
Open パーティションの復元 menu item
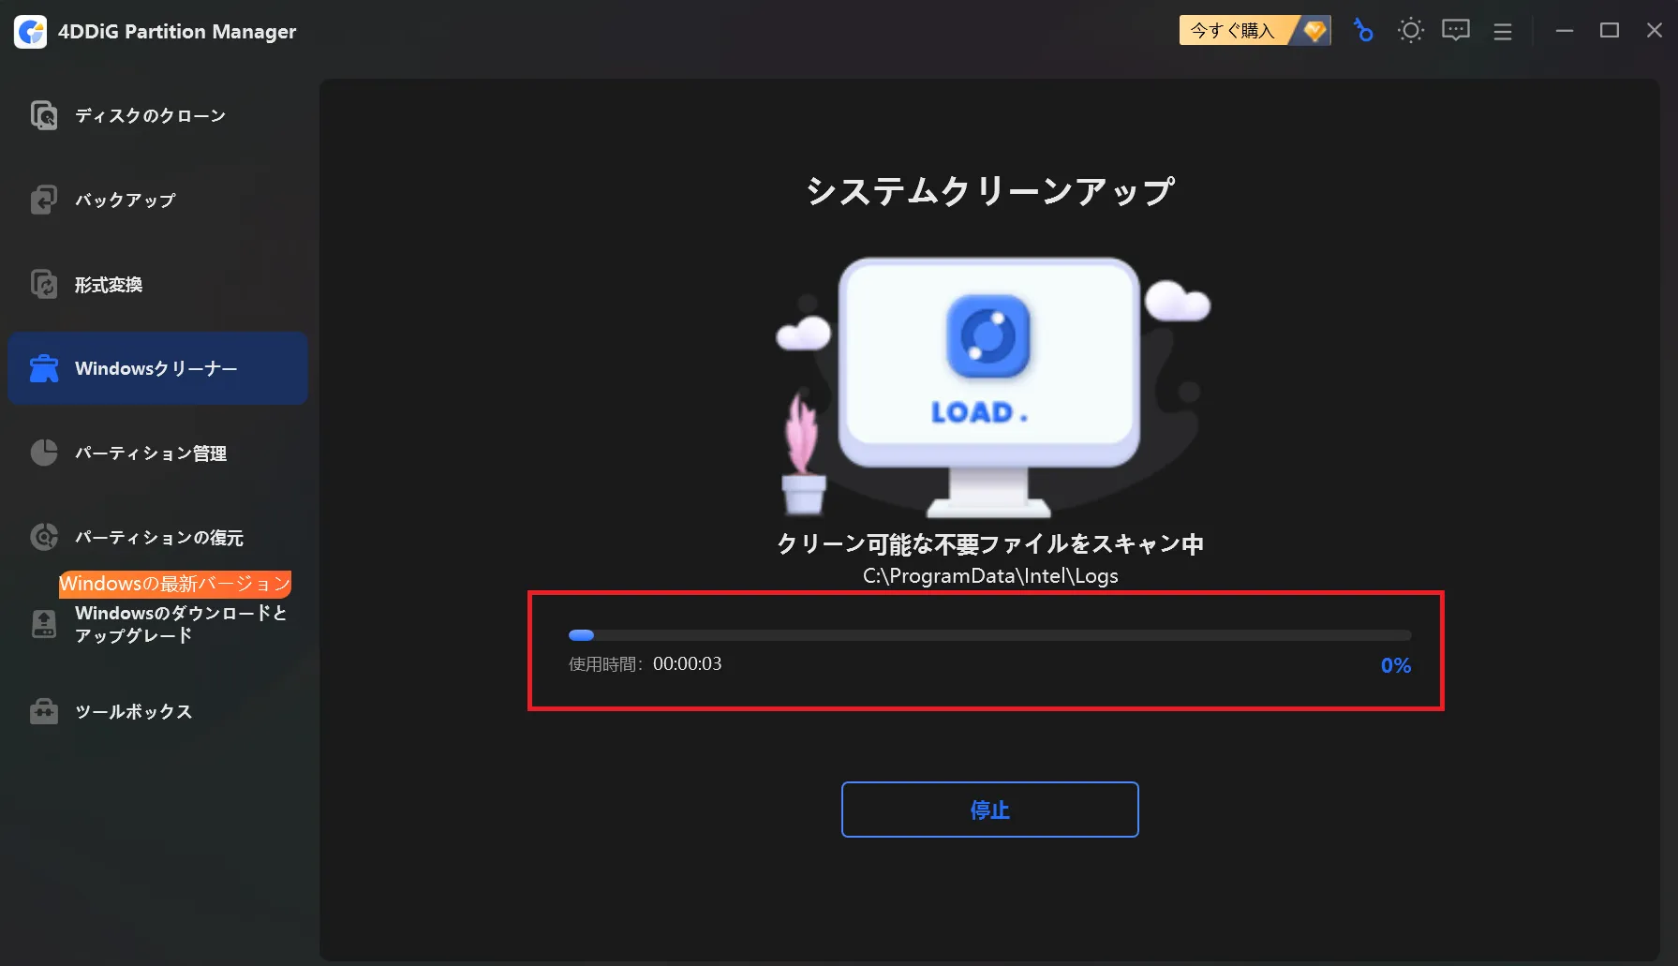click(x=157, y=537)
